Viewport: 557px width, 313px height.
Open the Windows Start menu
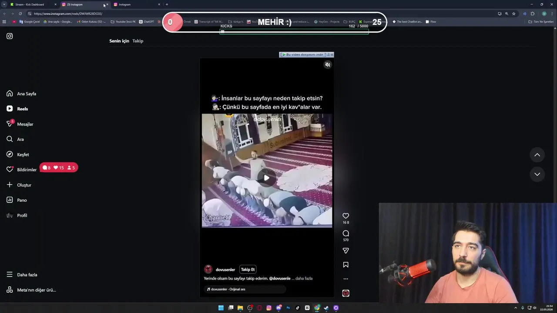(221, 308)
